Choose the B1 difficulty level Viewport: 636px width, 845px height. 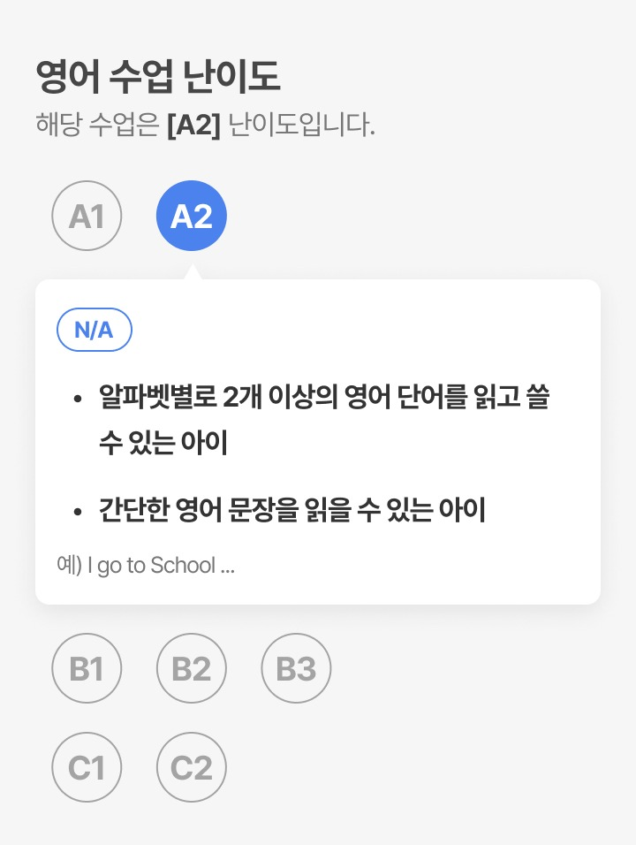[87, 669]
